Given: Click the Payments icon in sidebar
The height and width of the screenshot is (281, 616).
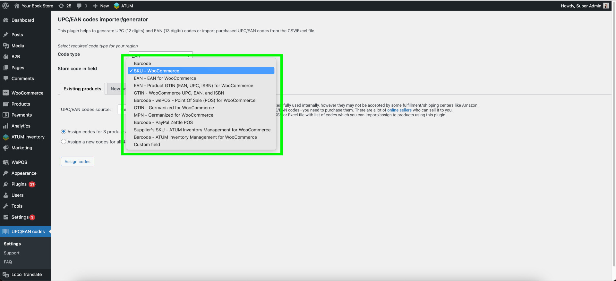Looking at the screenshot, I should [x=6, y=115].
